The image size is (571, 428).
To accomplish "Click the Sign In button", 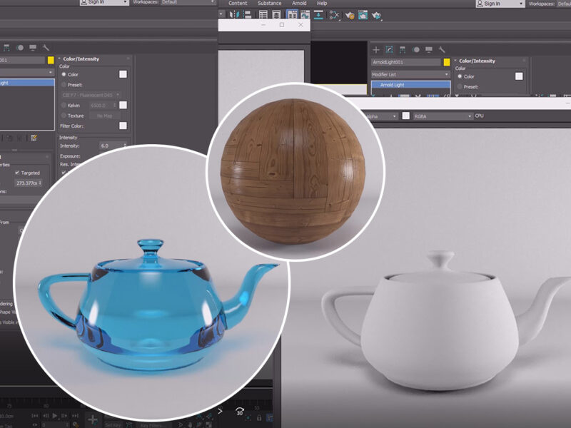I will (x=94, y=3).
